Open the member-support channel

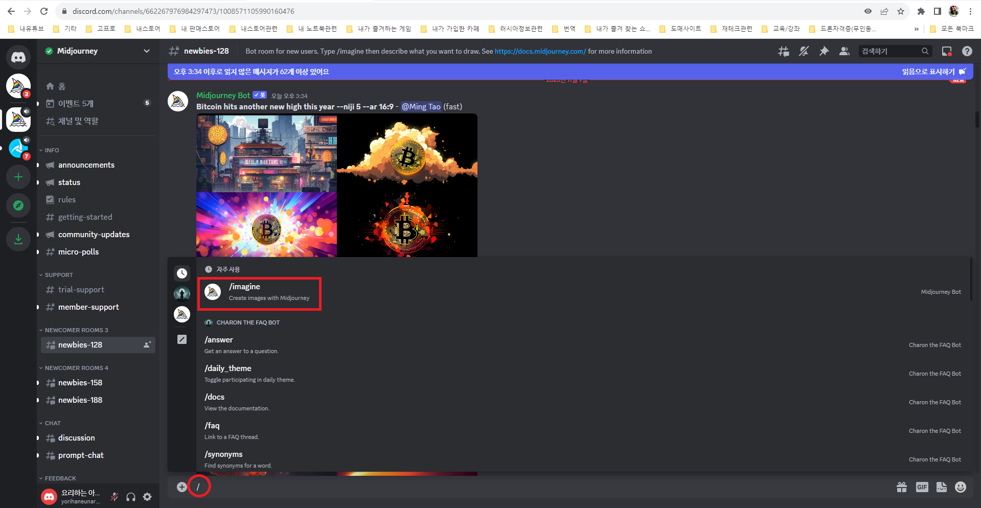click(x=98, y=307)
